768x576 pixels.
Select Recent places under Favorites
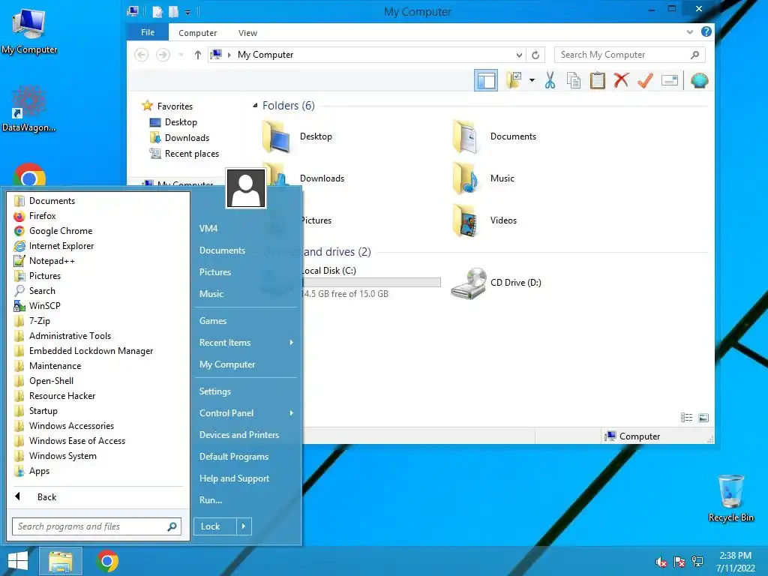[x=184, y=154]
